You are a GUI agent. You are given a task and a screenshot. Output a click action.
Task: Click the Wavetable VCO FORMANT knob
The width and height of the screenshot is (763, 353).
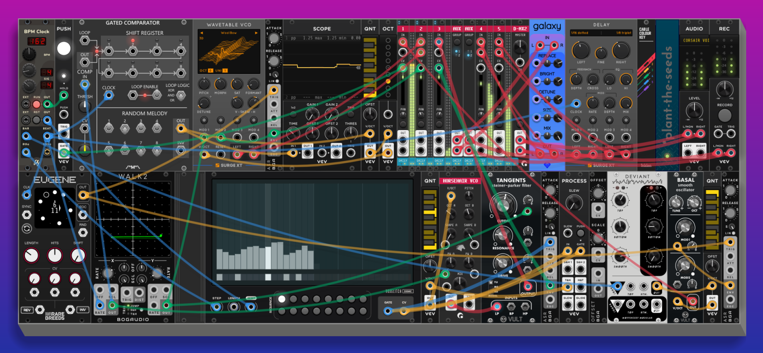(x=253, y=83)
